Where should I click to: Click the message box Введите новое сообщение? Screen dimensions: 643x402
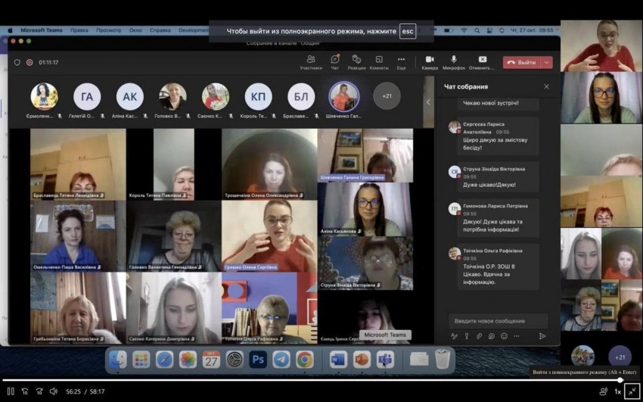pyautogui.click(x=499, y=321)
